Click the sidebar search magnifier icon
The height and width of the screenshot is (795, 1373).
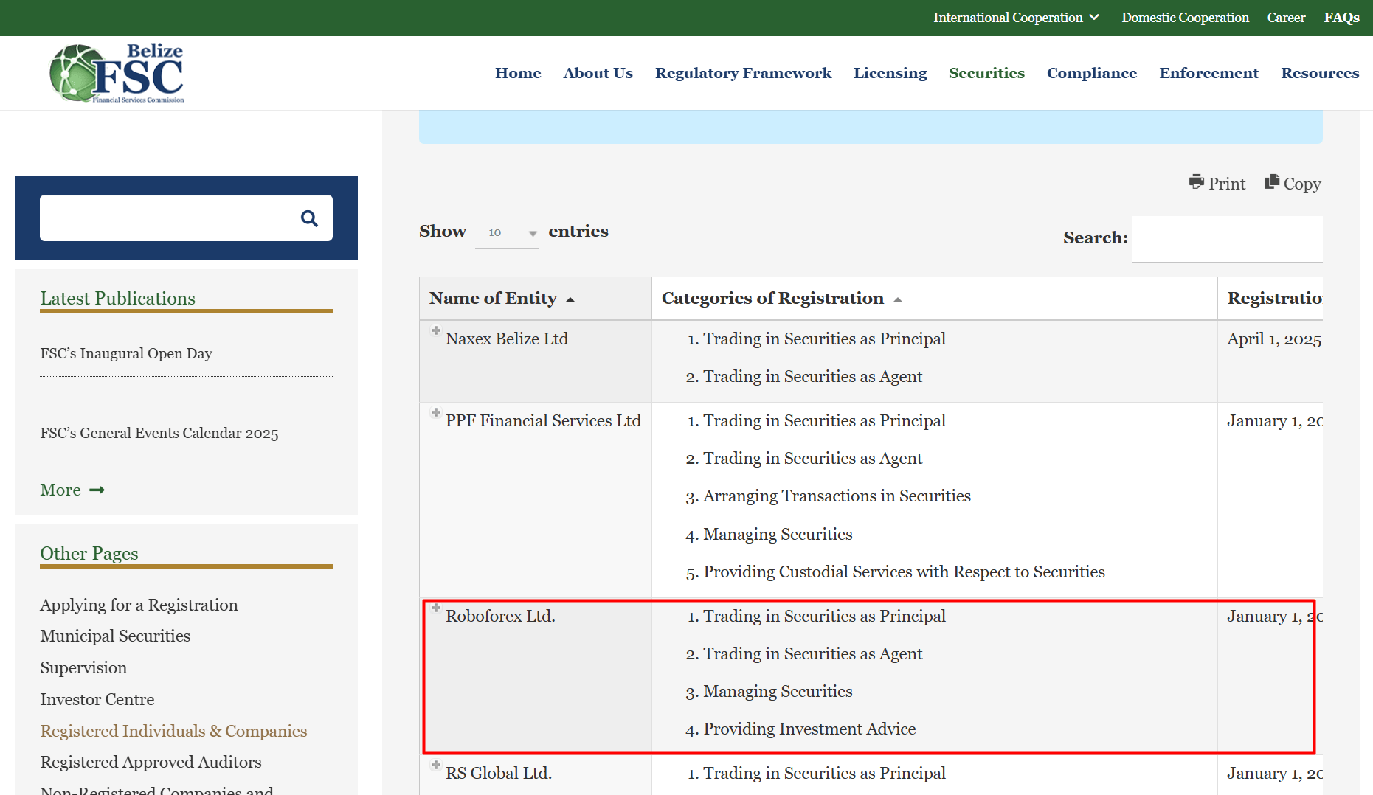pos(309,218)
